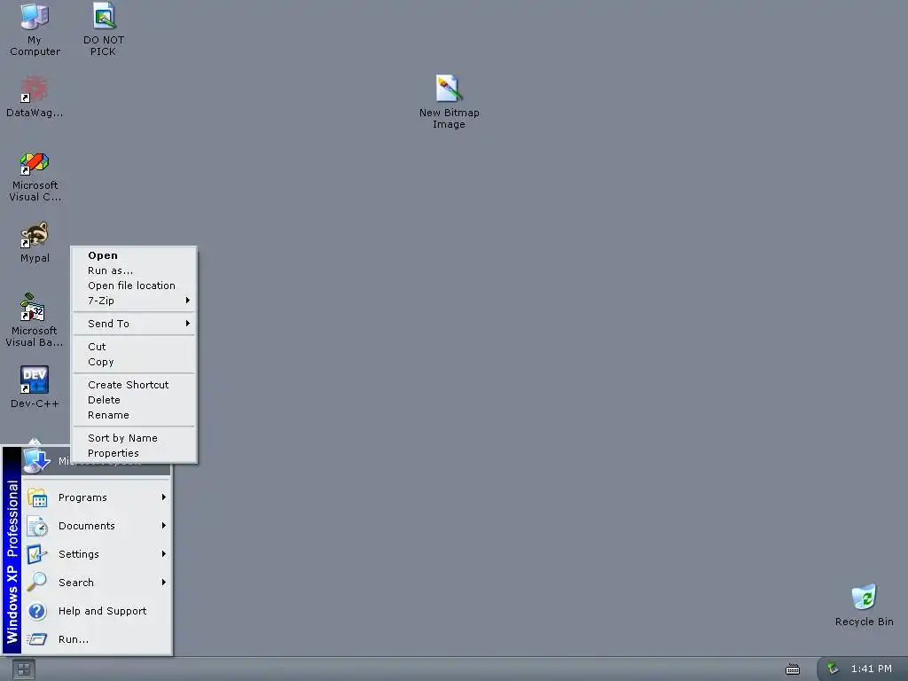Open Help and Support from Start menu
This screenshot has width=908, height=681.
[97, 611]
